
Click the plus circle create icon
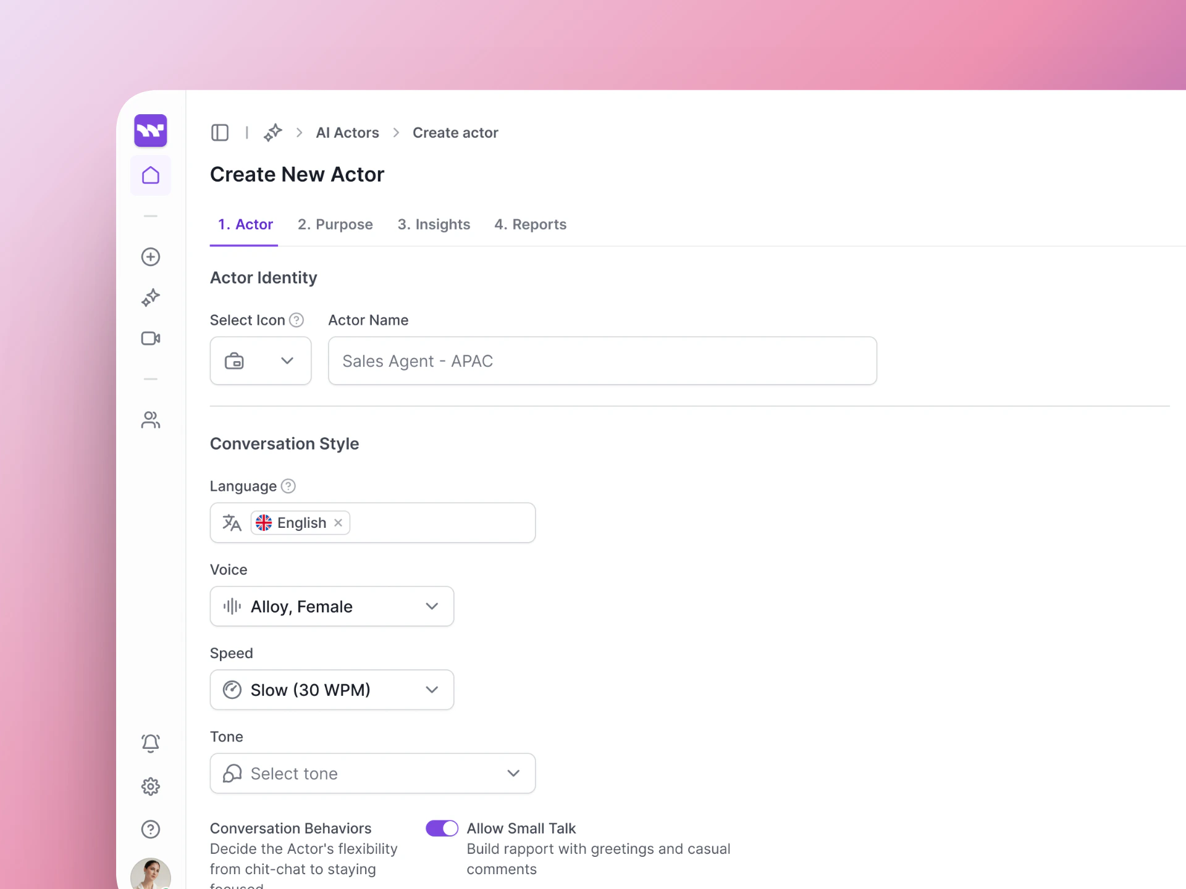pos(150,257)
